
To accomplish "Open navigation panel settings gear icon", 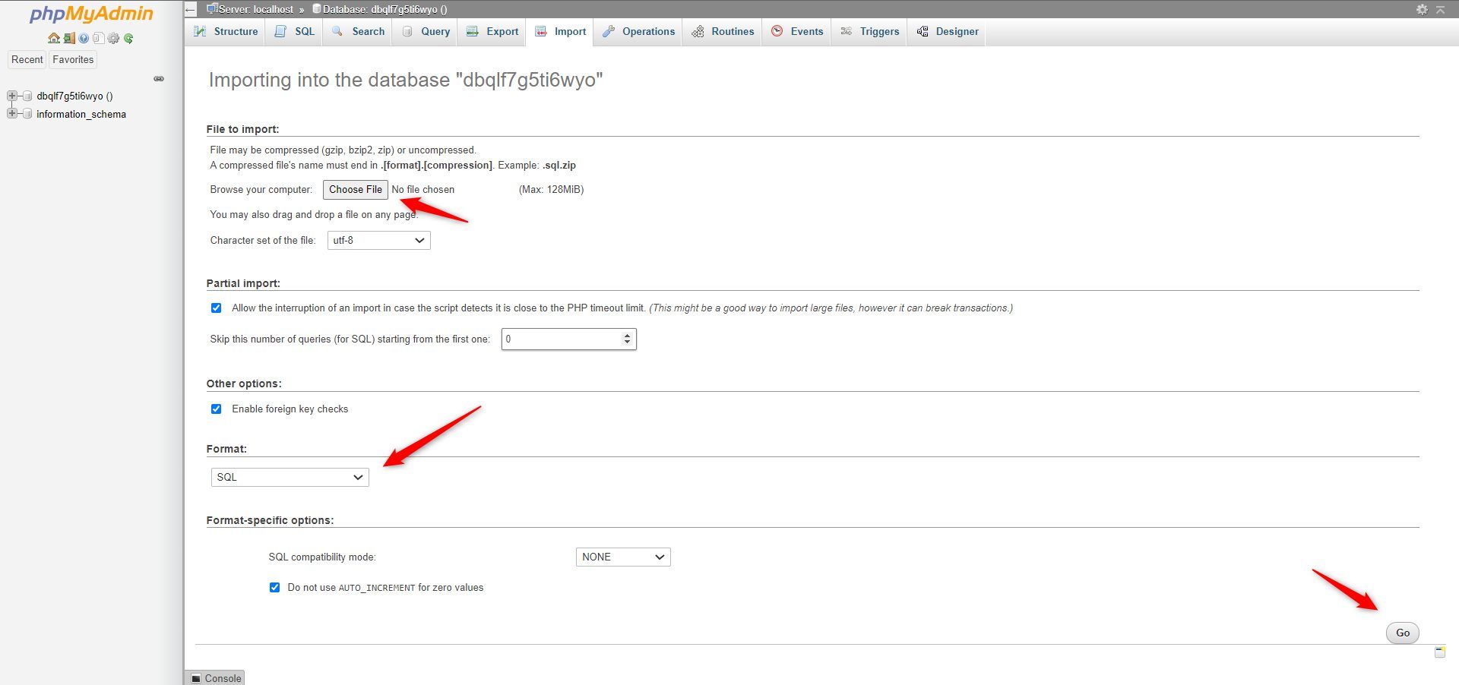I will pyautogui.click(x=113, y=38).
